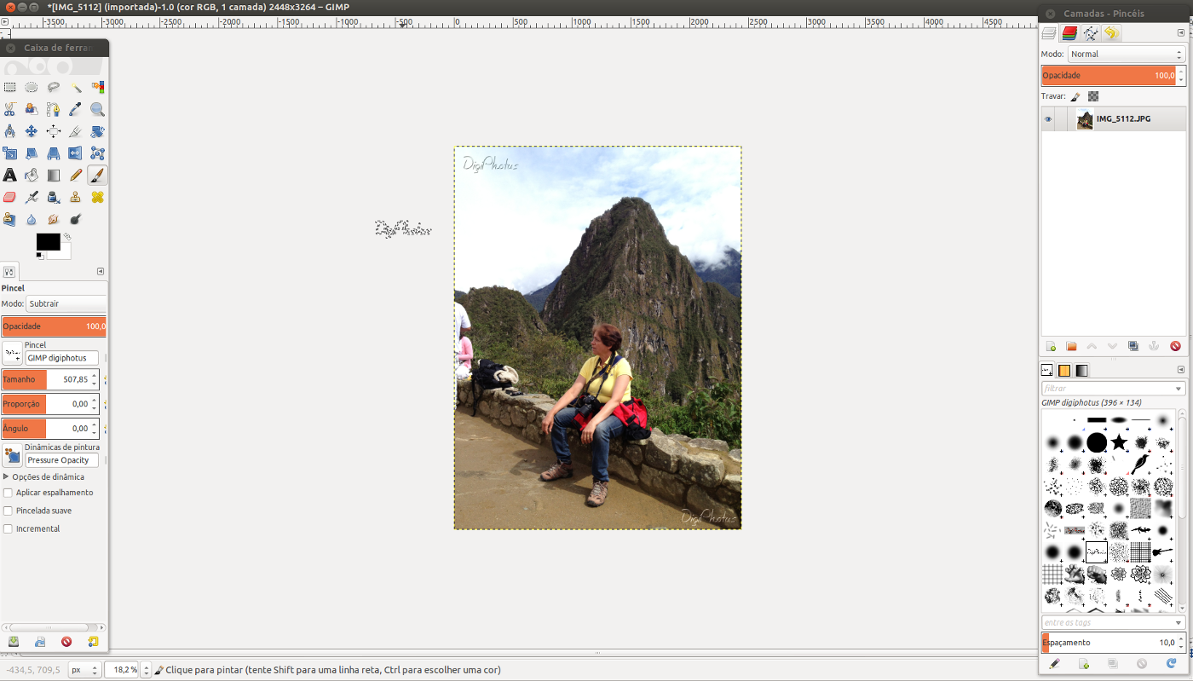Select the Airbrush tool
Viewport: 1193px width, 681px height.
point(32,198)
